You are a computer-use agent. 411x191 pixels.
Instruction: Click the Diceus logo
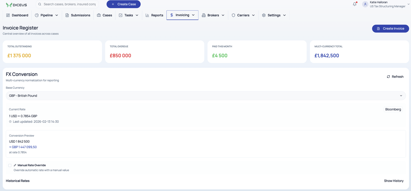tap(16, 5)
